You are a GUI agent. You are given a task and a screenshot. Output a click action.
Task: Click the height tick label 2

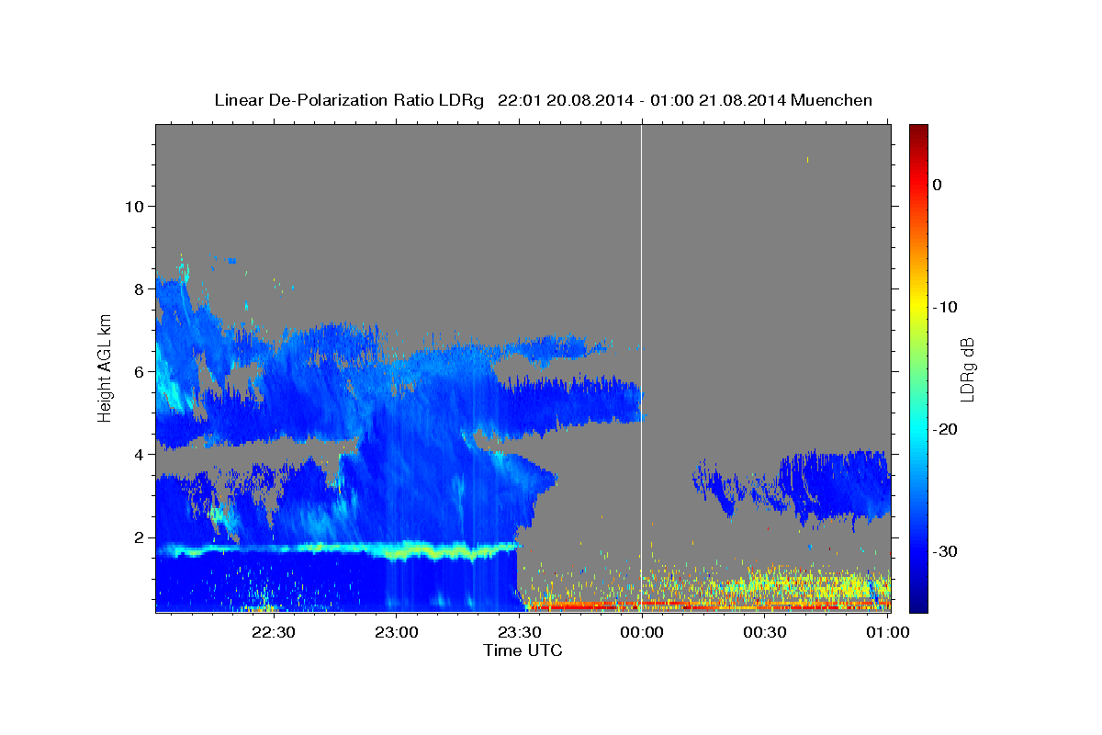[x=139, y=537]
